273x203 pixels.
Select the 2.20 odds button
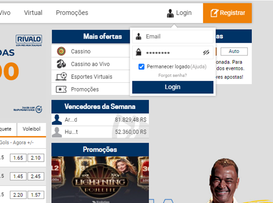[18, 195]
